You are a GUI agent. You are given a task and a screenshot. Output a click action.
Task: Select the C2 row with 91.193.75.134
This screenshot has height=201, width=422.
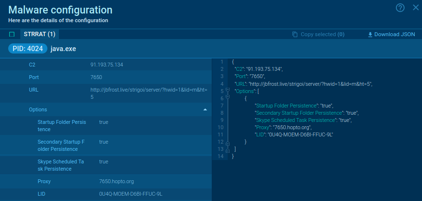click(105, 65)
